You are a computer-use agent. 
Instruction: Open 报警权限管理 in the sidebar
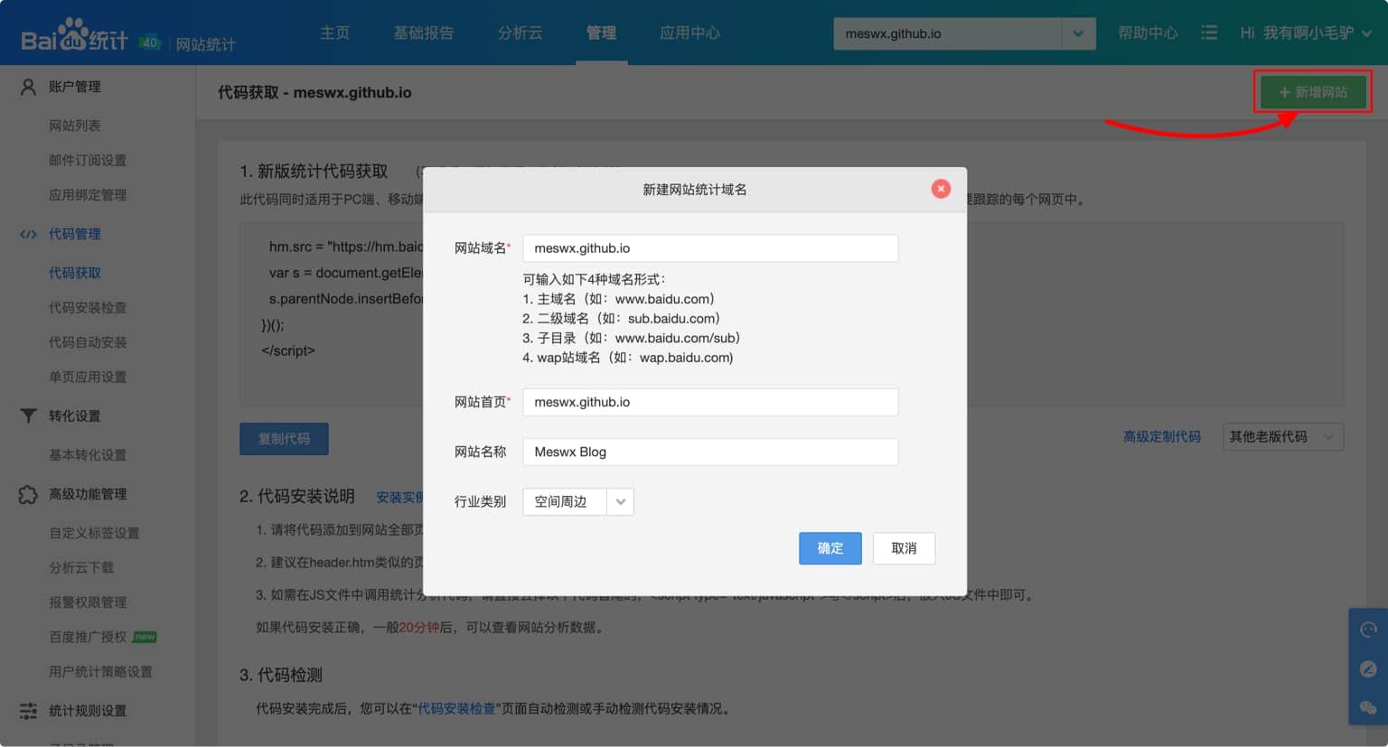pos(88,602)
